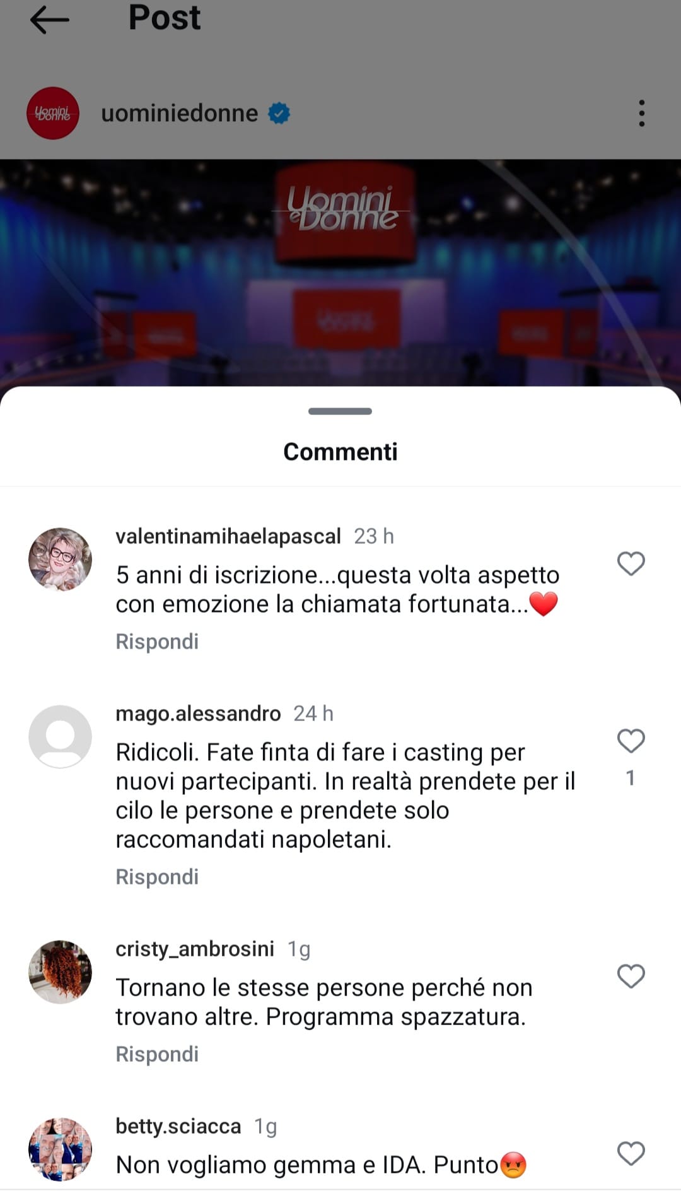Like mago.alessandro's comment with the heart
The width and height of the screenshot is (681, 1191).
(631, 741)
